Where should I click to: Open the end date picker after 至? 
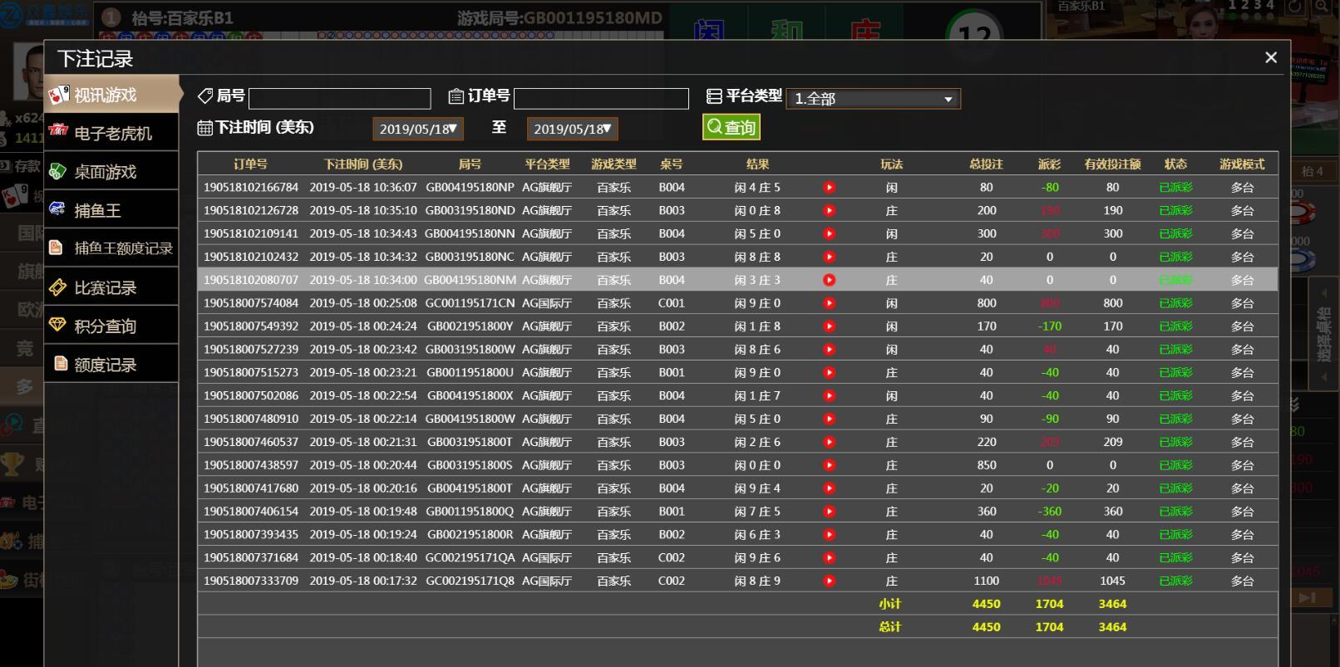pos(572,129)
